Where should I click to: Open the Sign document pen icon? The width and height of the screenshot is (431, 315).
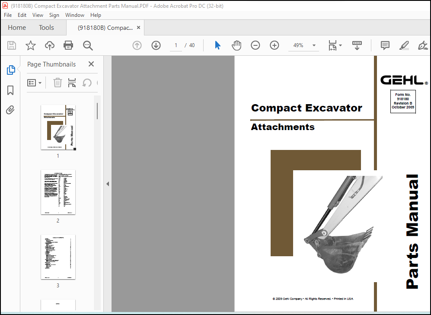423,45
